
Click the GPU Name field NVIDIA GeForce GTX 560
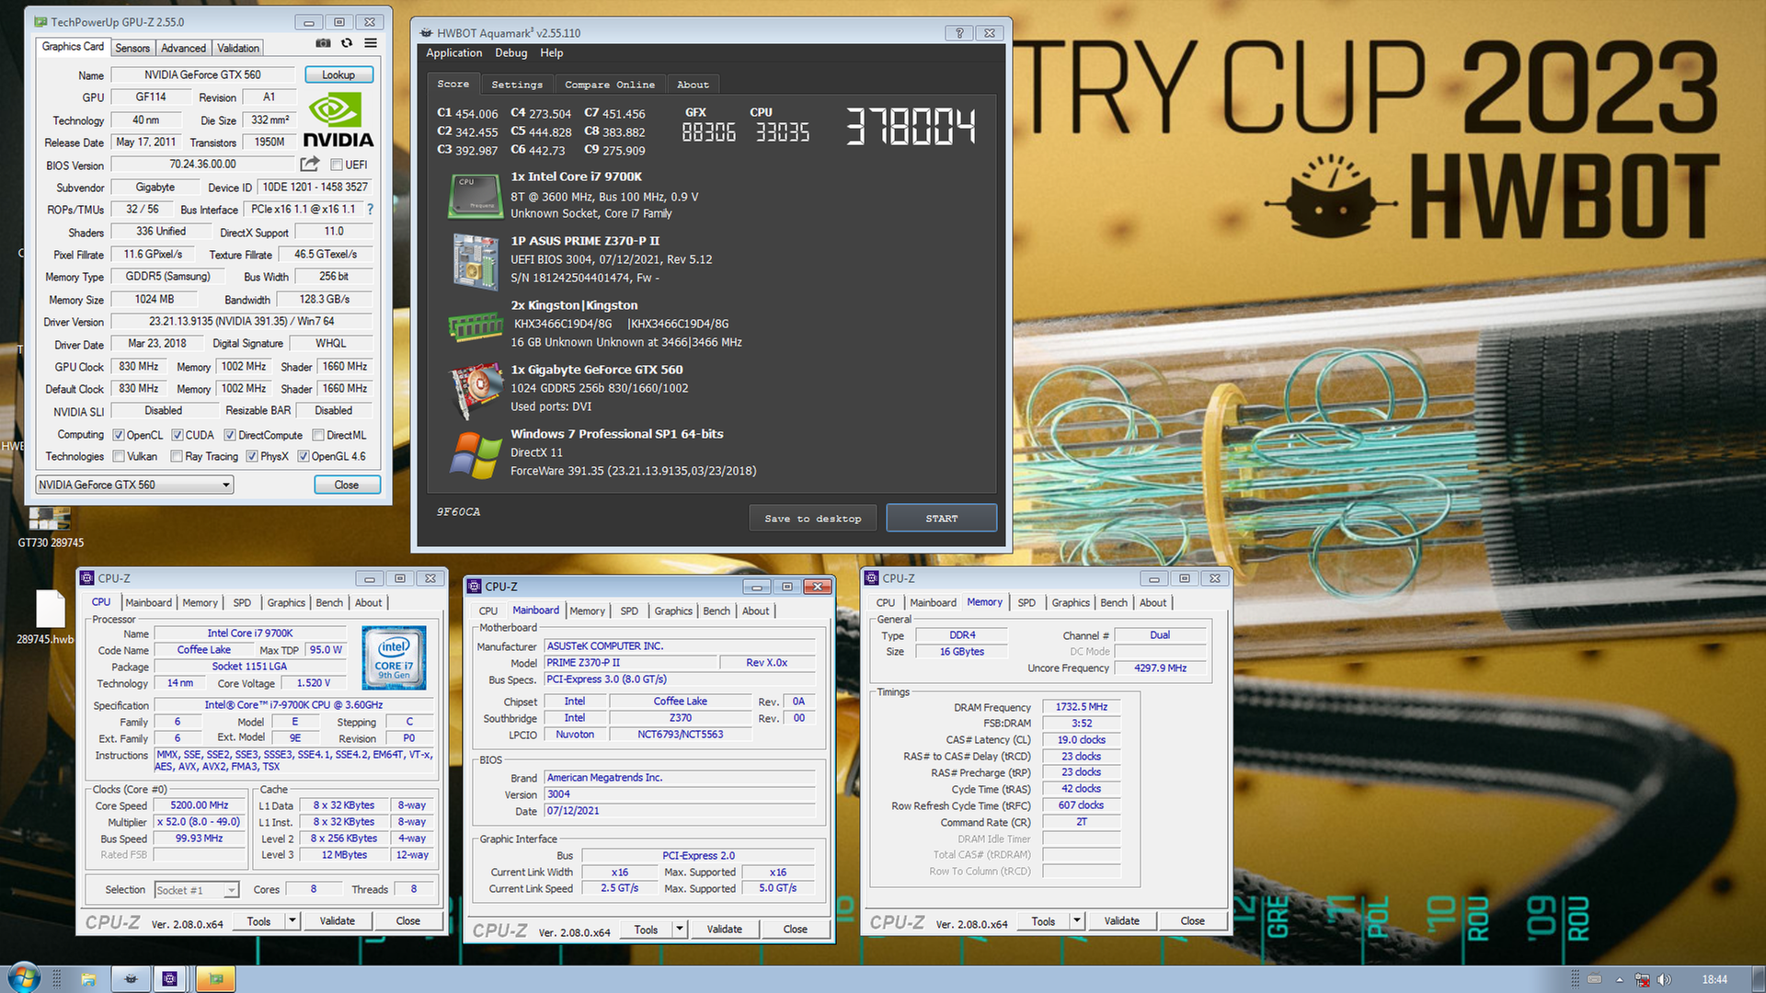pos(202,74)
